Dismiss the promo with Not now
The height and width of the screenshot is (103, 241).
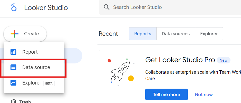[x=204, y=95]
